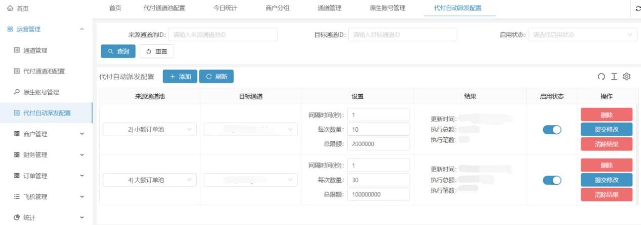Switch to the 今日统计 tab
The image size is (641, 225).
click(x=225, y=8)
